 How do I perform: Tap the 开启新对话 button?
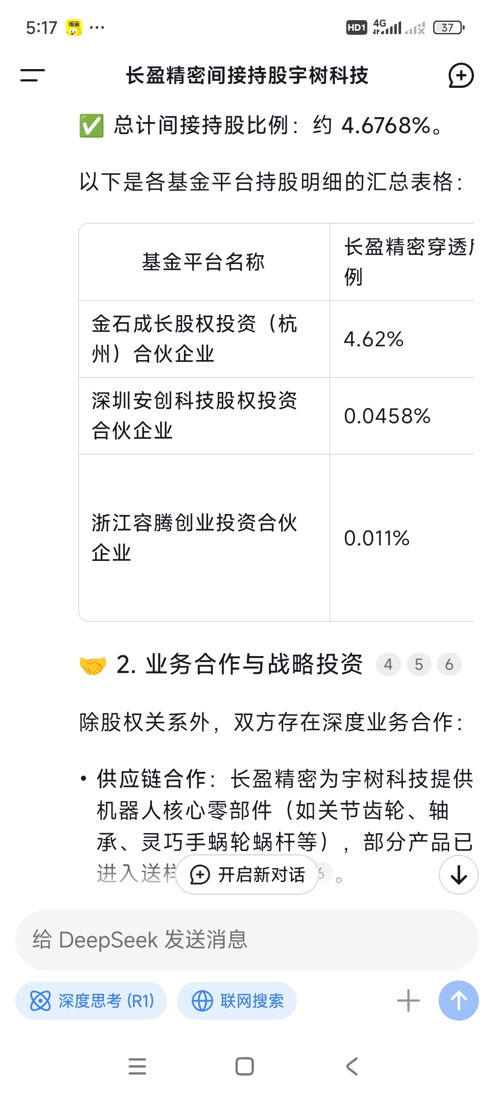tap(247, 875)
